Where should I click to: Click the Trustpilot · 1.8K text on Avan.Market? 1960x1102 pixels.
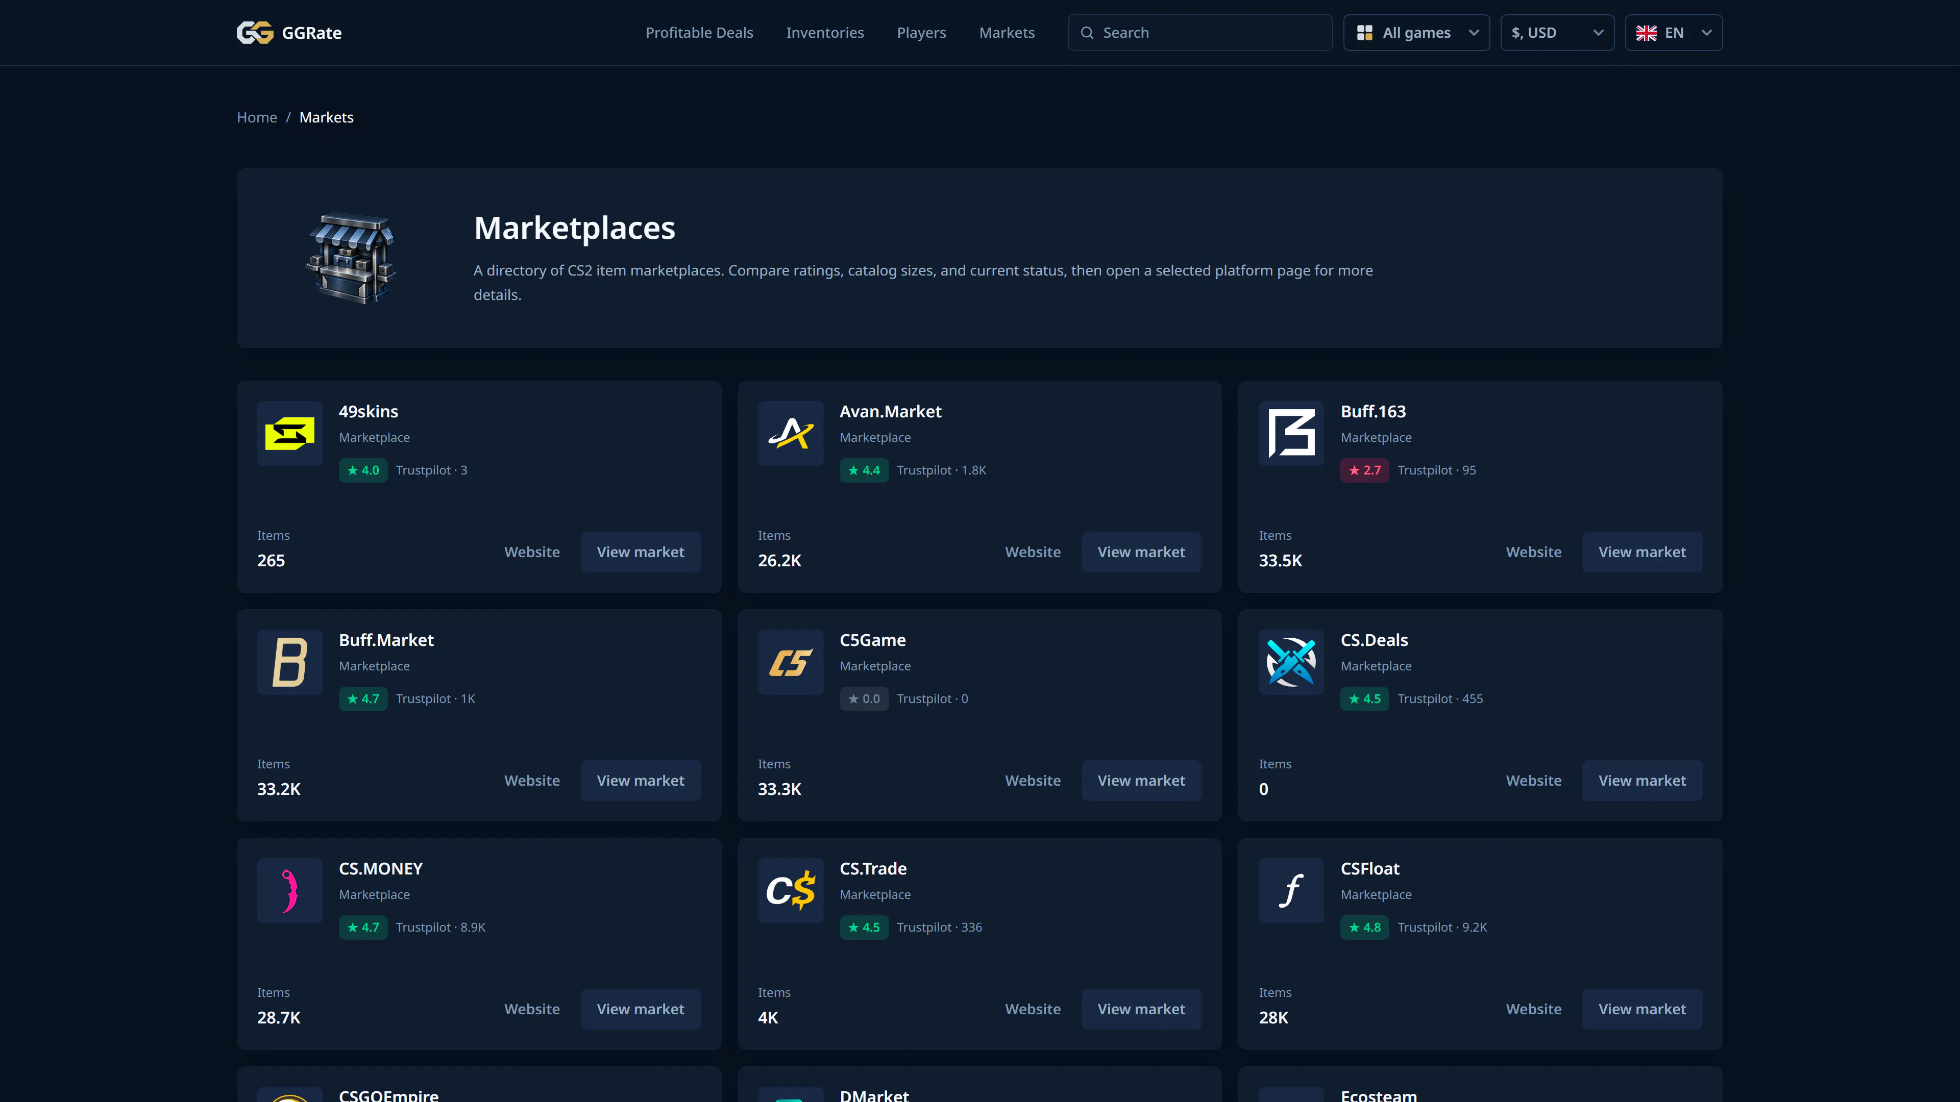(941, 470)
